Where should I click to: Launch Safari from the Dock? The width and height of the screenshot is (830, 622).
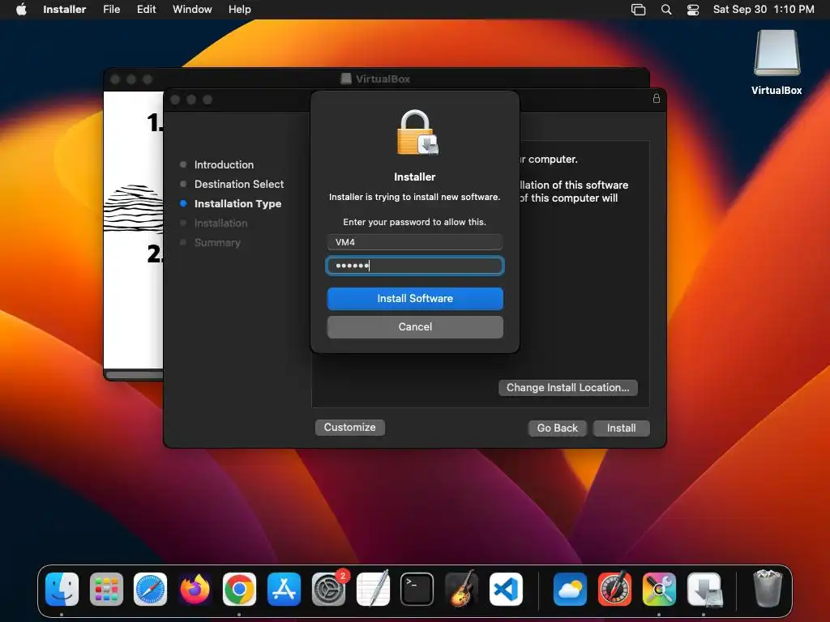(150, 590)
